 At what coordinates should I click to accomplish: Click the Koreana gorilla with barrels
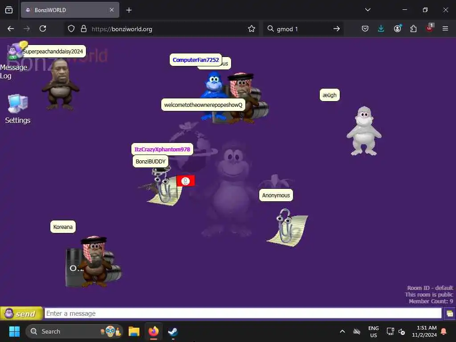(x=94, y=262)
